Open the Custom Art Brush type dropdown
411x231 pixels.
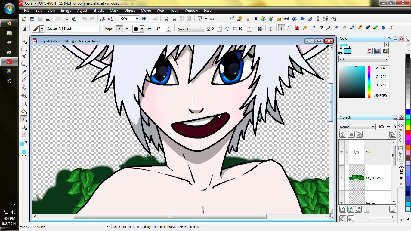[x=97, y=29]
